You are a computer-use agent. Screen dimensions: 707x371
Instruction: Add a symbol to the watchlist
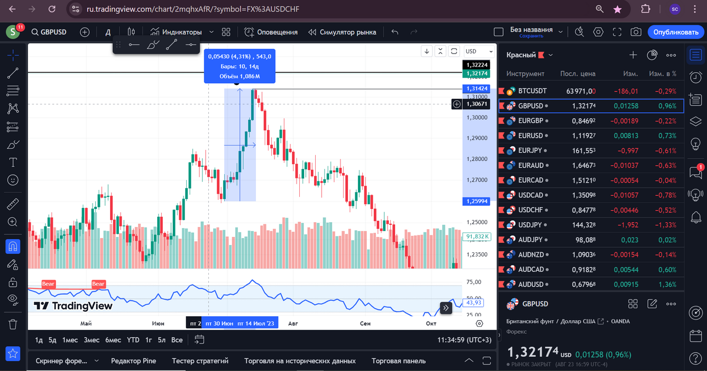[x=633, y=55]
